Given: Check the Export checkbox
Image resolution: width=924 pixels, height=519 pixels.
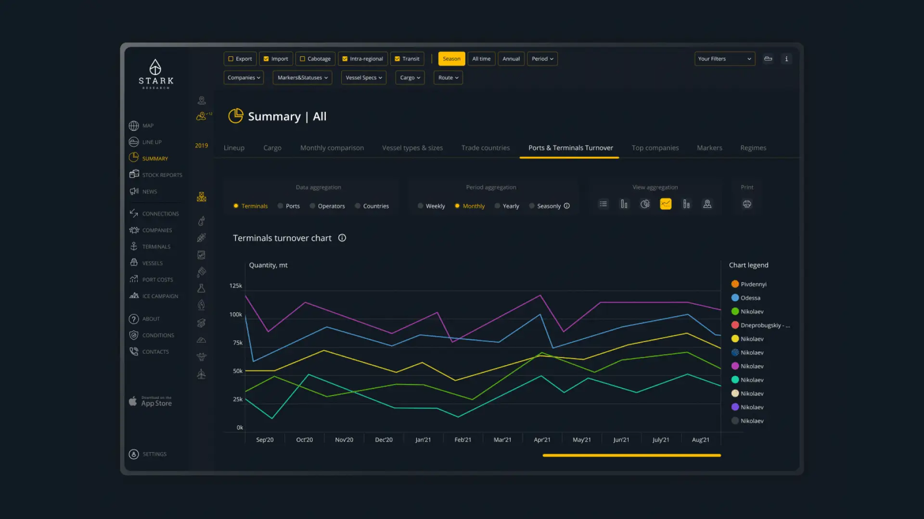Looking at the screenshot, I should 231,59.
